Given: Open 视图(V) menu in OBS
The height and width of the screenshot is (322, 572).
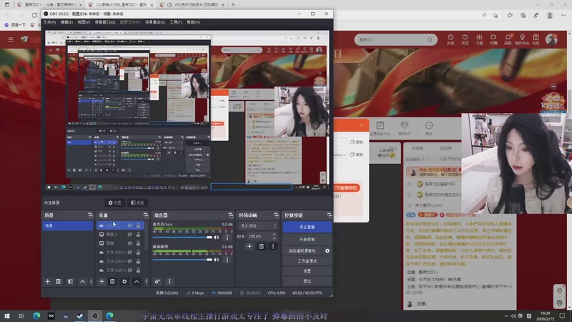Looking at the screenshot, I should tap(84, 22).
